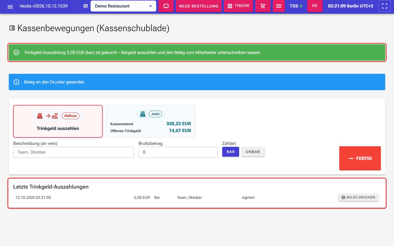Click the Jetzt chip on the Kassenstand card

coord(155,114)
